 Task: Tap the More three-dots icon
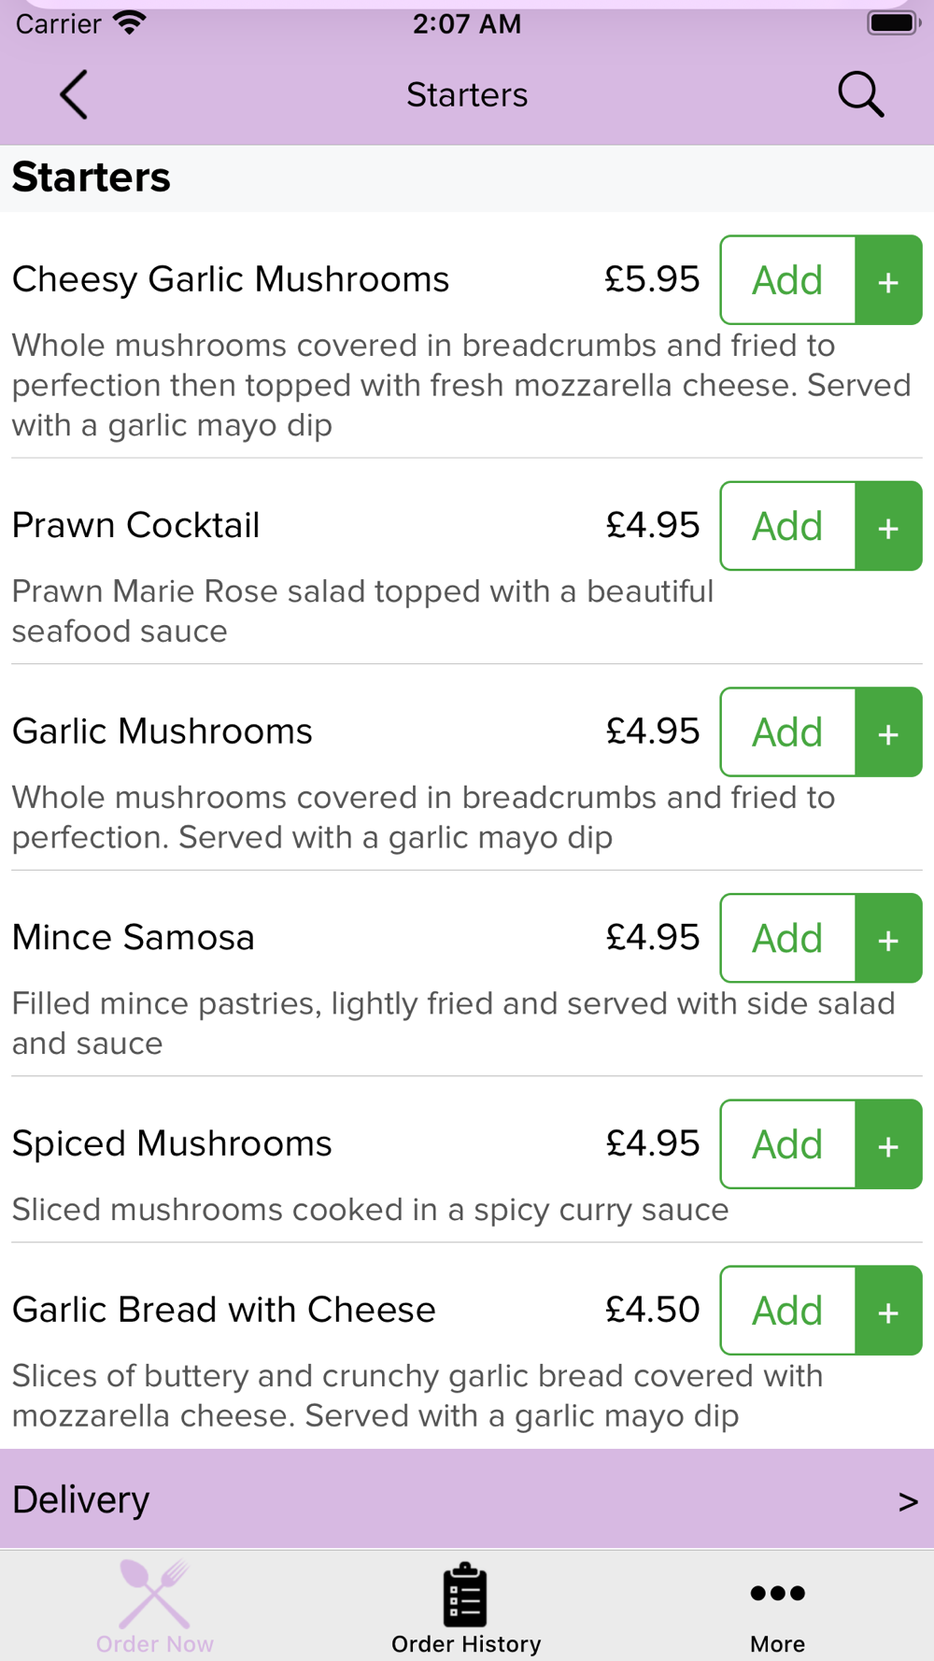(777, 1594)
